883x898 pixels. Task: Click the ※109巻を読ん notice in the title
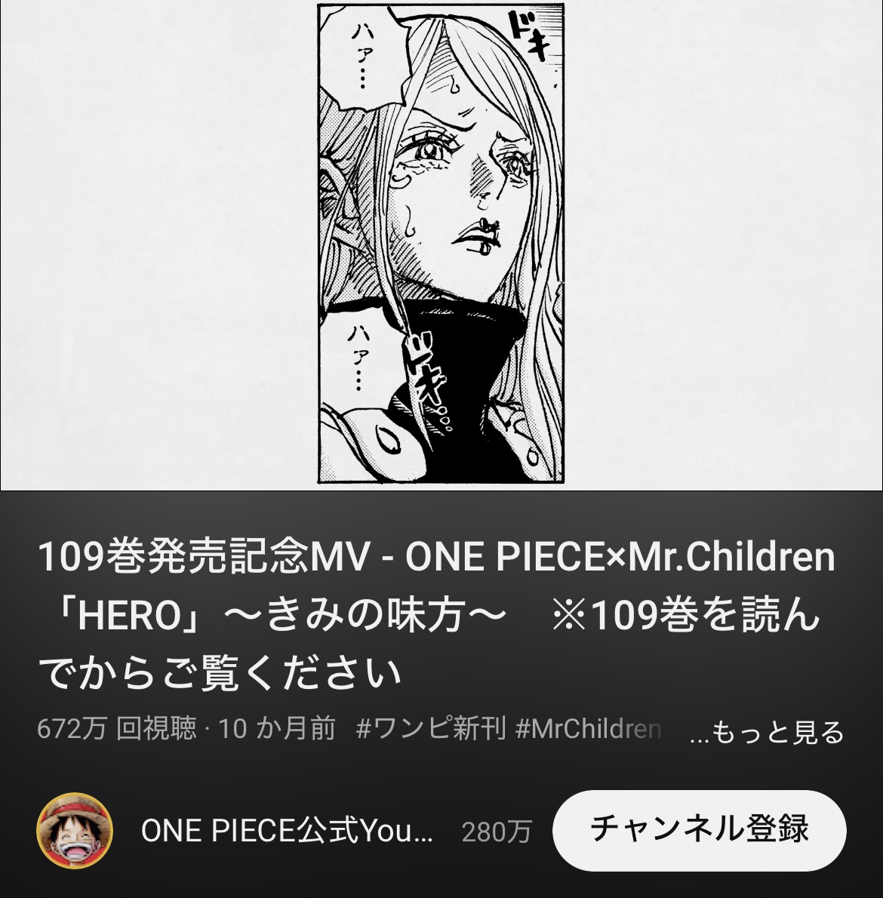point(685,615)
